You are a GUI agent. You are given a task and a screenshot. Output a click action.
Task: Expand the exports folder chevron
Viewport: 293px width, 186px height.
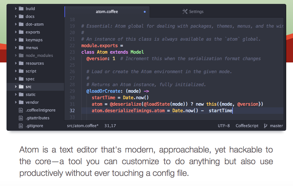click(x=16, y=32)
